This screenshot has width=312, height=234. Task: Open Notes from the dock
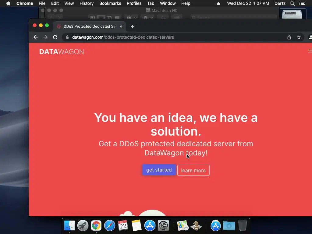136,226
